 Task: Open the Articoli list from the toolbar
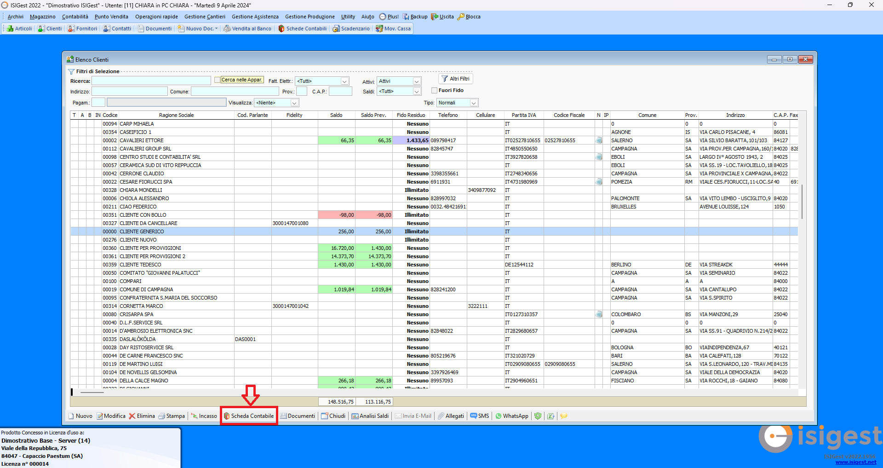point(19,28)
